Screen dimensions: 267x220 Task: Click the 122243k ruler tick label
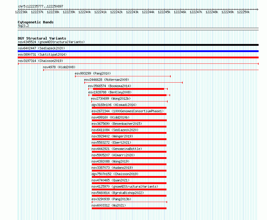[132, 12]
